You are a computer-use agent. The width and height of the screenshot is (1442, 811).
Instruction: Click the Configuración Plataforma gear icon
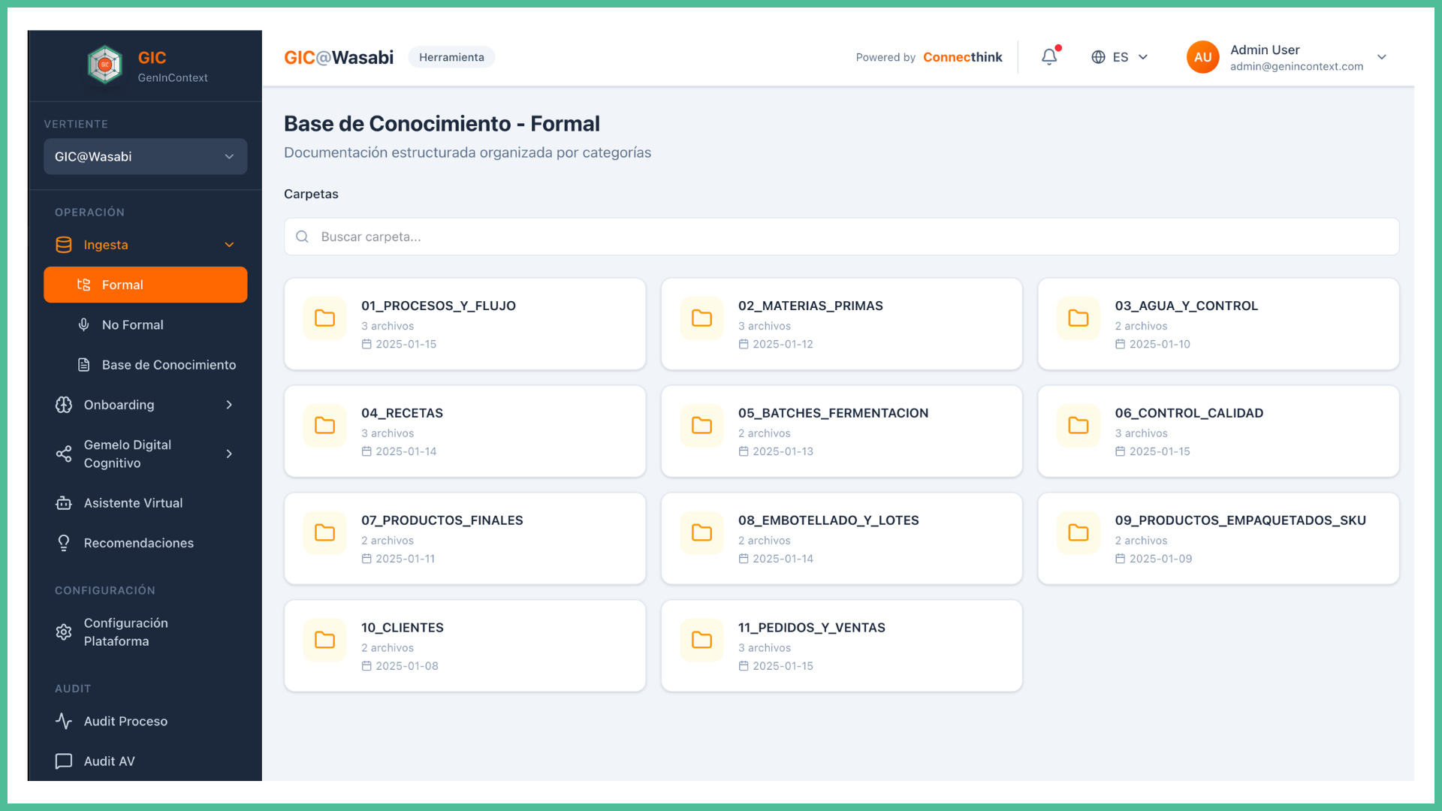[x=64, y=632]
